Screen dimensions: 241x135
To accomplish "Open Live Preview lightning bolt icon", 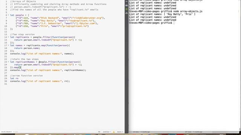I will pyautogui.click(x=127, y=1).
